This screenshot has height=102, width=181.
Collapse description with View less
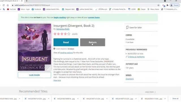[x=57, y=80]
